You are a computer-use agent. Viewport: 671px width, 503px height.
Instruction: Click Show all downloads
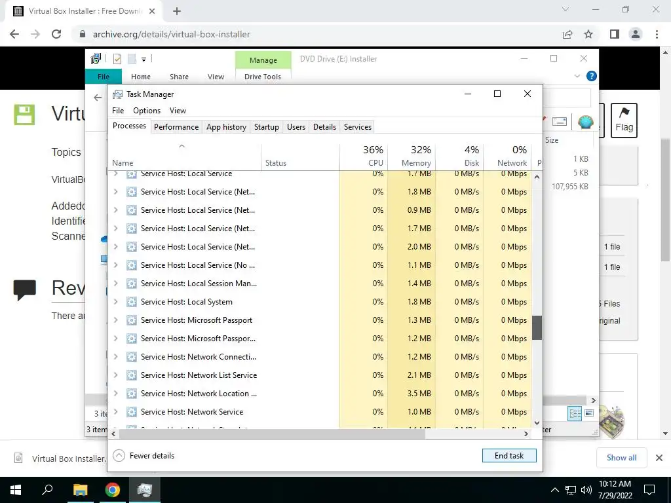coord(621,458)
